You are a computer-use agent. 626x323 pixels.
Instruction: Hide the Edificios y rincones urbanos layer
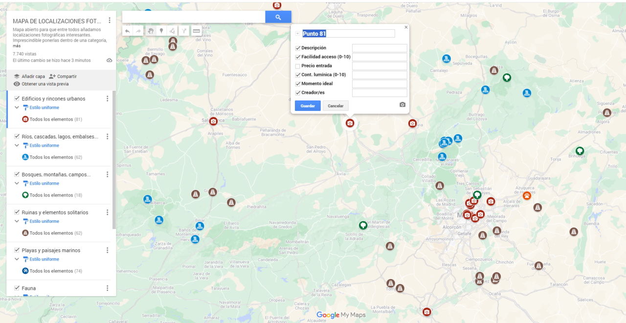17,99
